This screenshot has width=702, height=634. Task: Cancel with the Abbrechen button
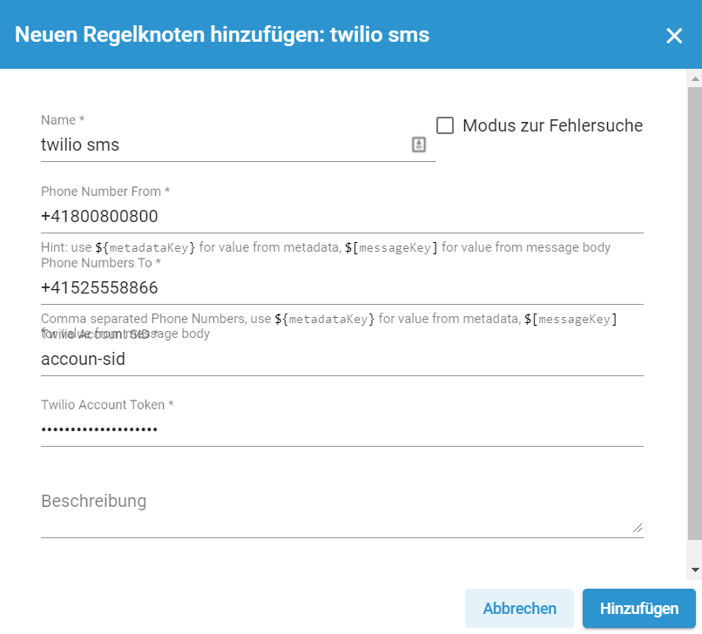519,609
